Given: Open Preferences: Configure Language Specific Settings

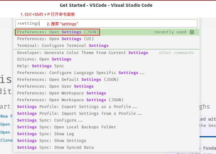Looking at the screenshot, I should tap(106, 73).
